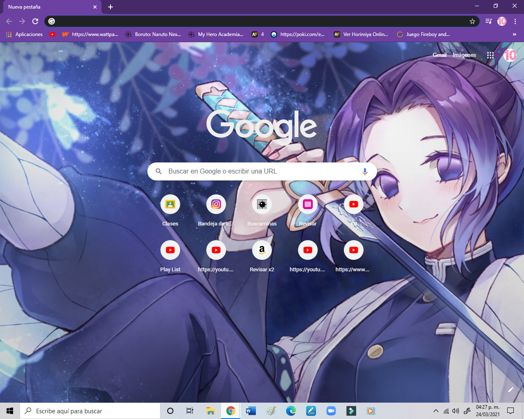
Task: Launch Microsoft Word from the taskbar
Action: [251, 411]
